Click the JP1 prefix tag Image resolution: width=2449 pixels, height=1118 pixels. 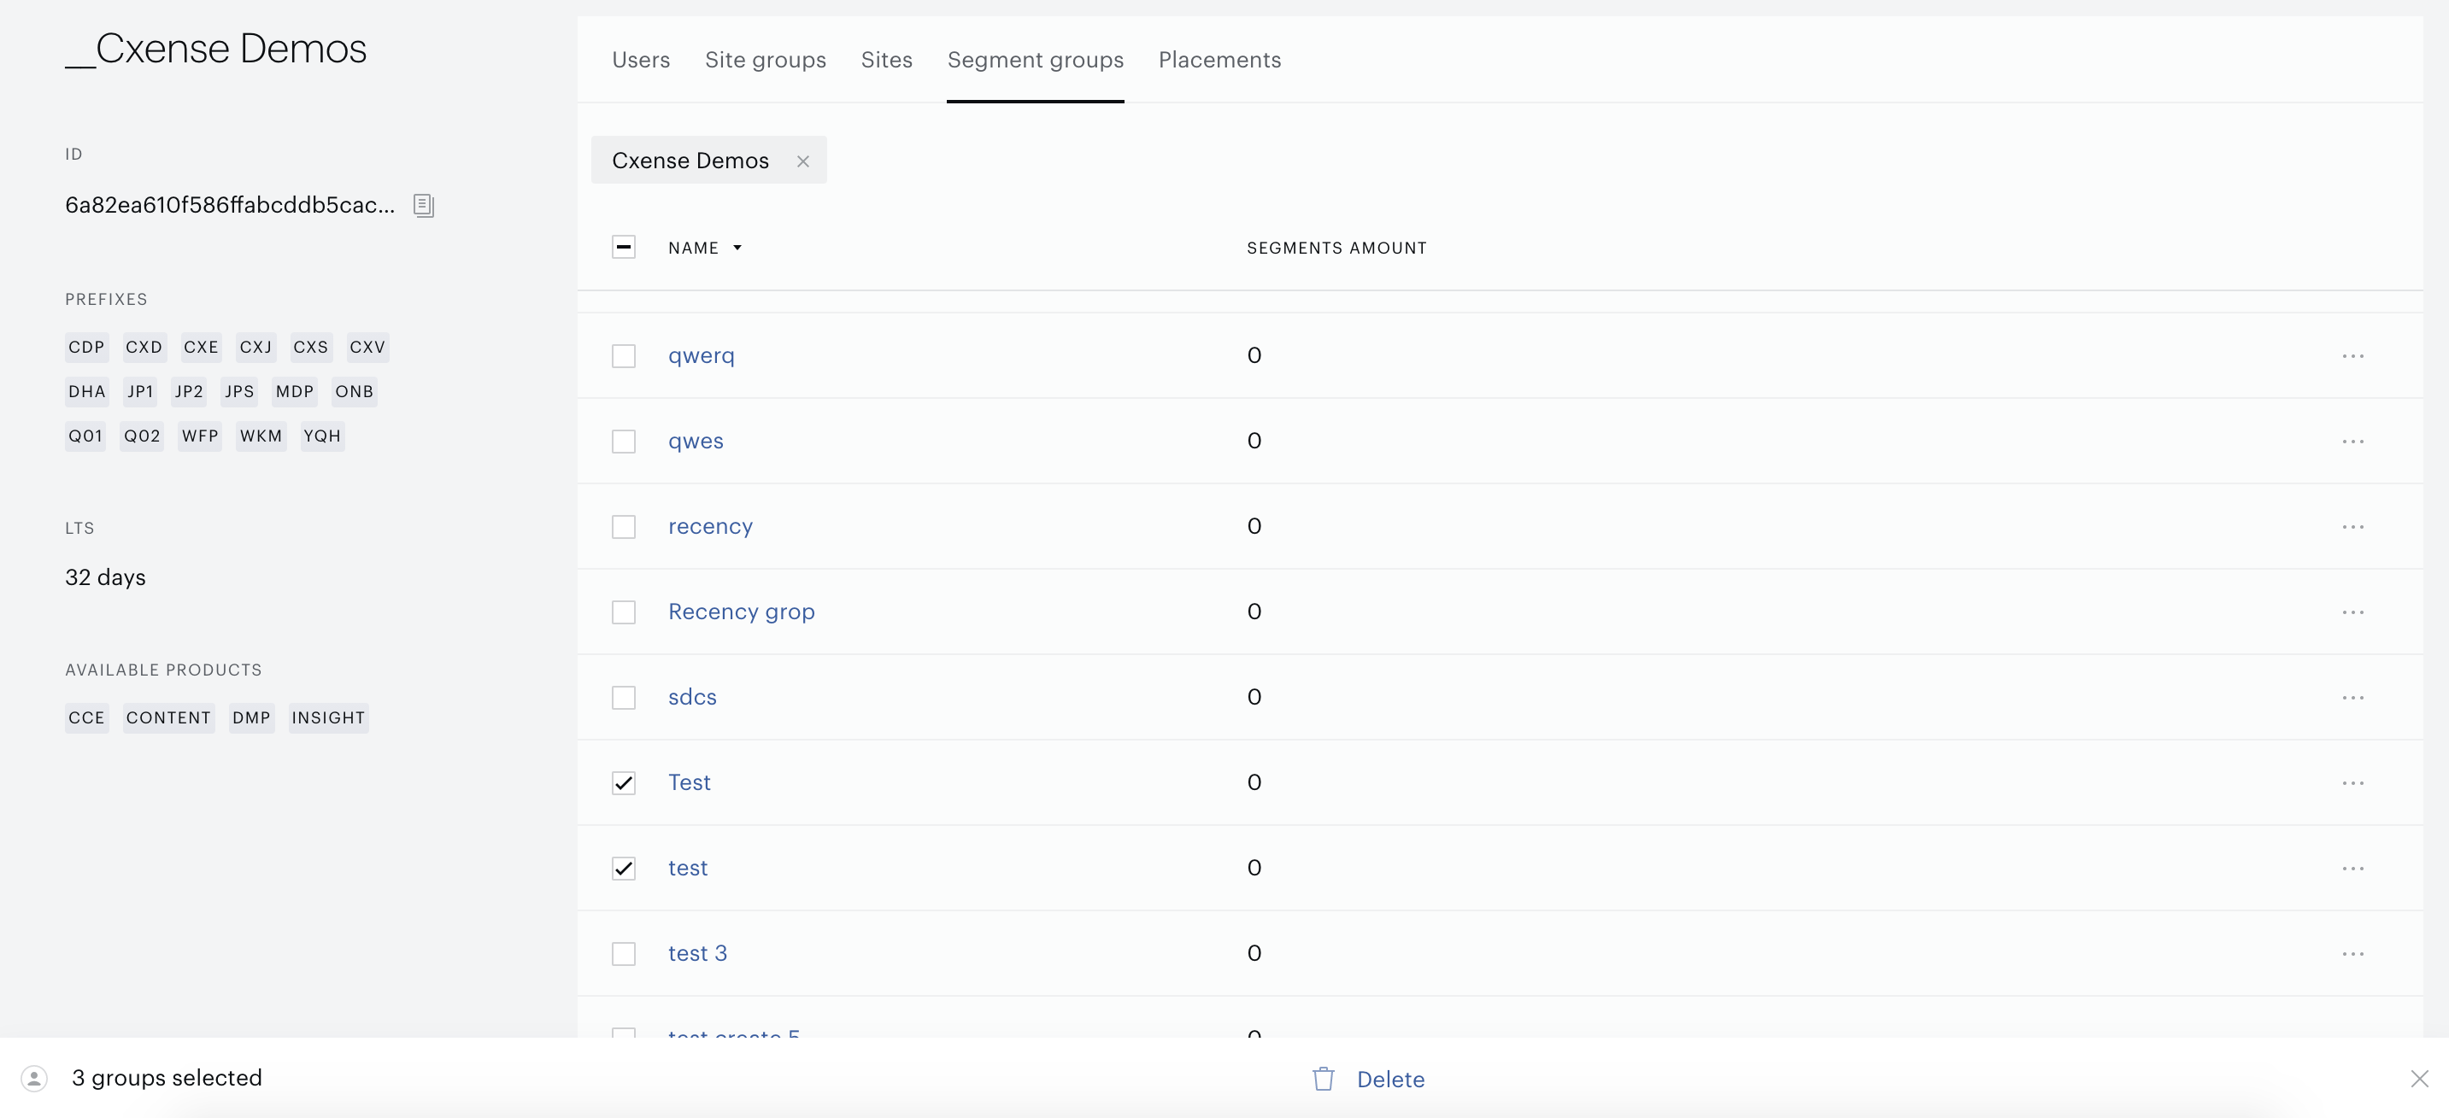(141, 392)
